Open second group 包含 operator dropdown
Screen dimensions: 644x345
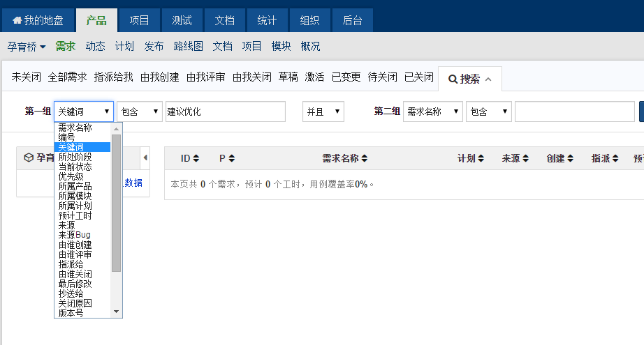click(489, 112)
